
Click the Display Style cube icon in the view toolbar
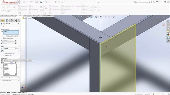pyautogui.click(x=96, y=17)
